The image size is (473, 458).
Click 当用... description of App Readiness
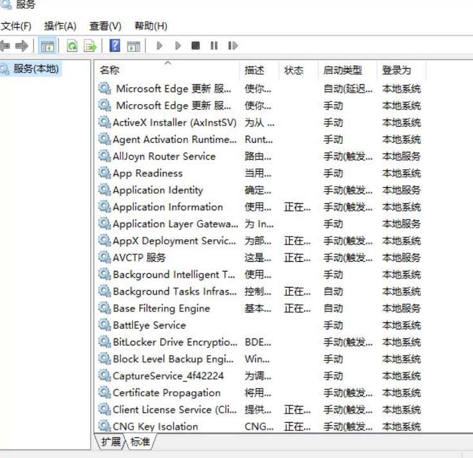258,174
